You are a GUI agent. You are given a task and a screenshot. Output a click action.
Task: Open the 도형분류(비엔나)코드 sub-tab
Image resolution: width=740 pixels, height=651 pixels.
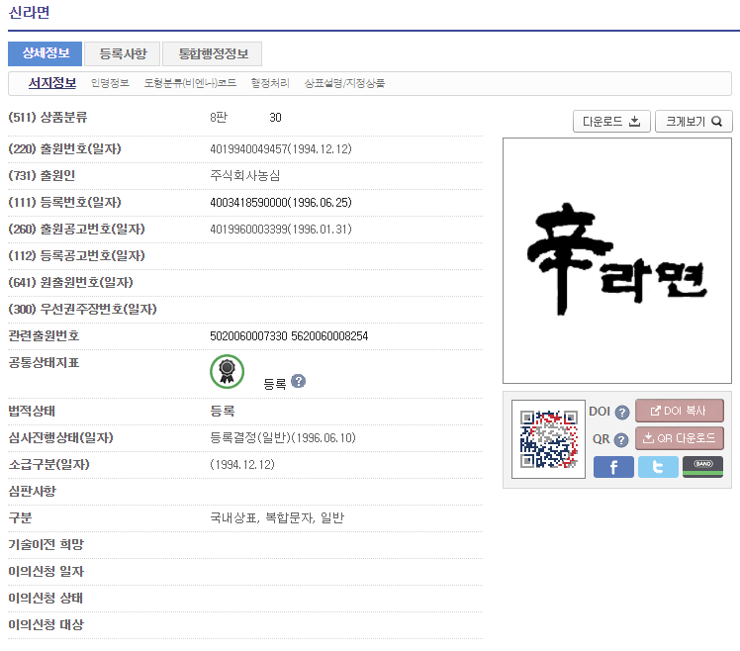point(190,83)
